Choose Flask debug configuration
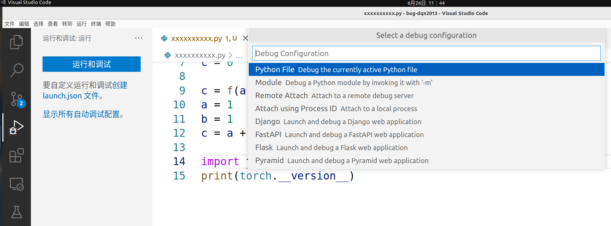The image size is (611, 226). (426, 147)
